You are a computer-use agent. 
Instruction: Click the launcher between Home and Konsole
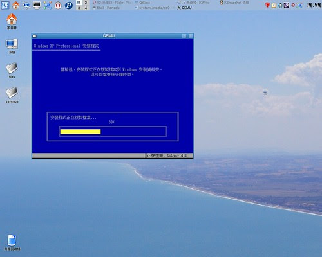[x=26, y=5]
